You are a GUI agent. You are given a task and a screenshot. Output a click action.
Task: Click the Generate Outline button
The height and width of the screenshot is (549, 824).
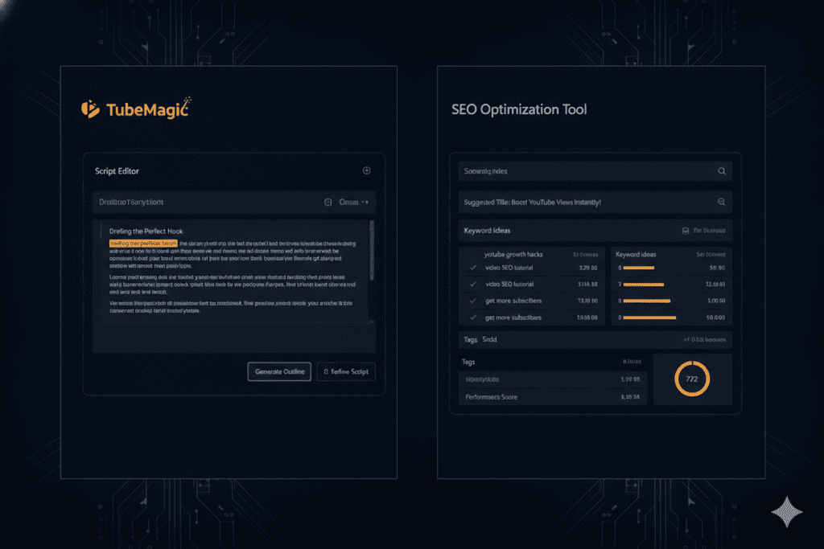pyautogui.click(x=279, y=371)
